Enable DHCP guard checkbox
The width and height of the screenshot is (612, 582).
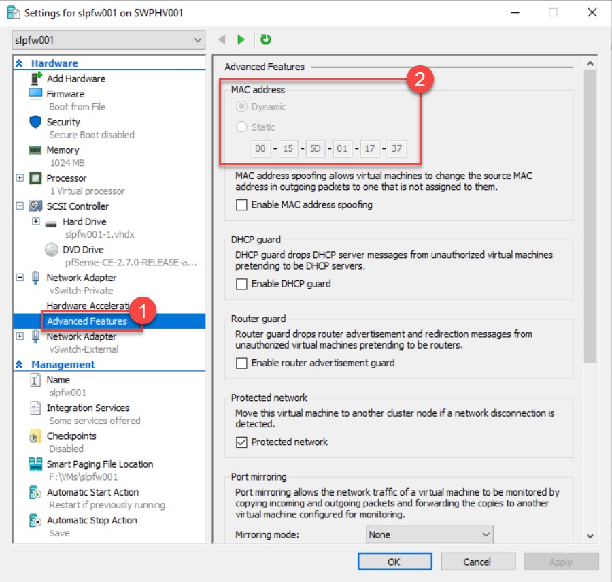click(x=241, y=284)
